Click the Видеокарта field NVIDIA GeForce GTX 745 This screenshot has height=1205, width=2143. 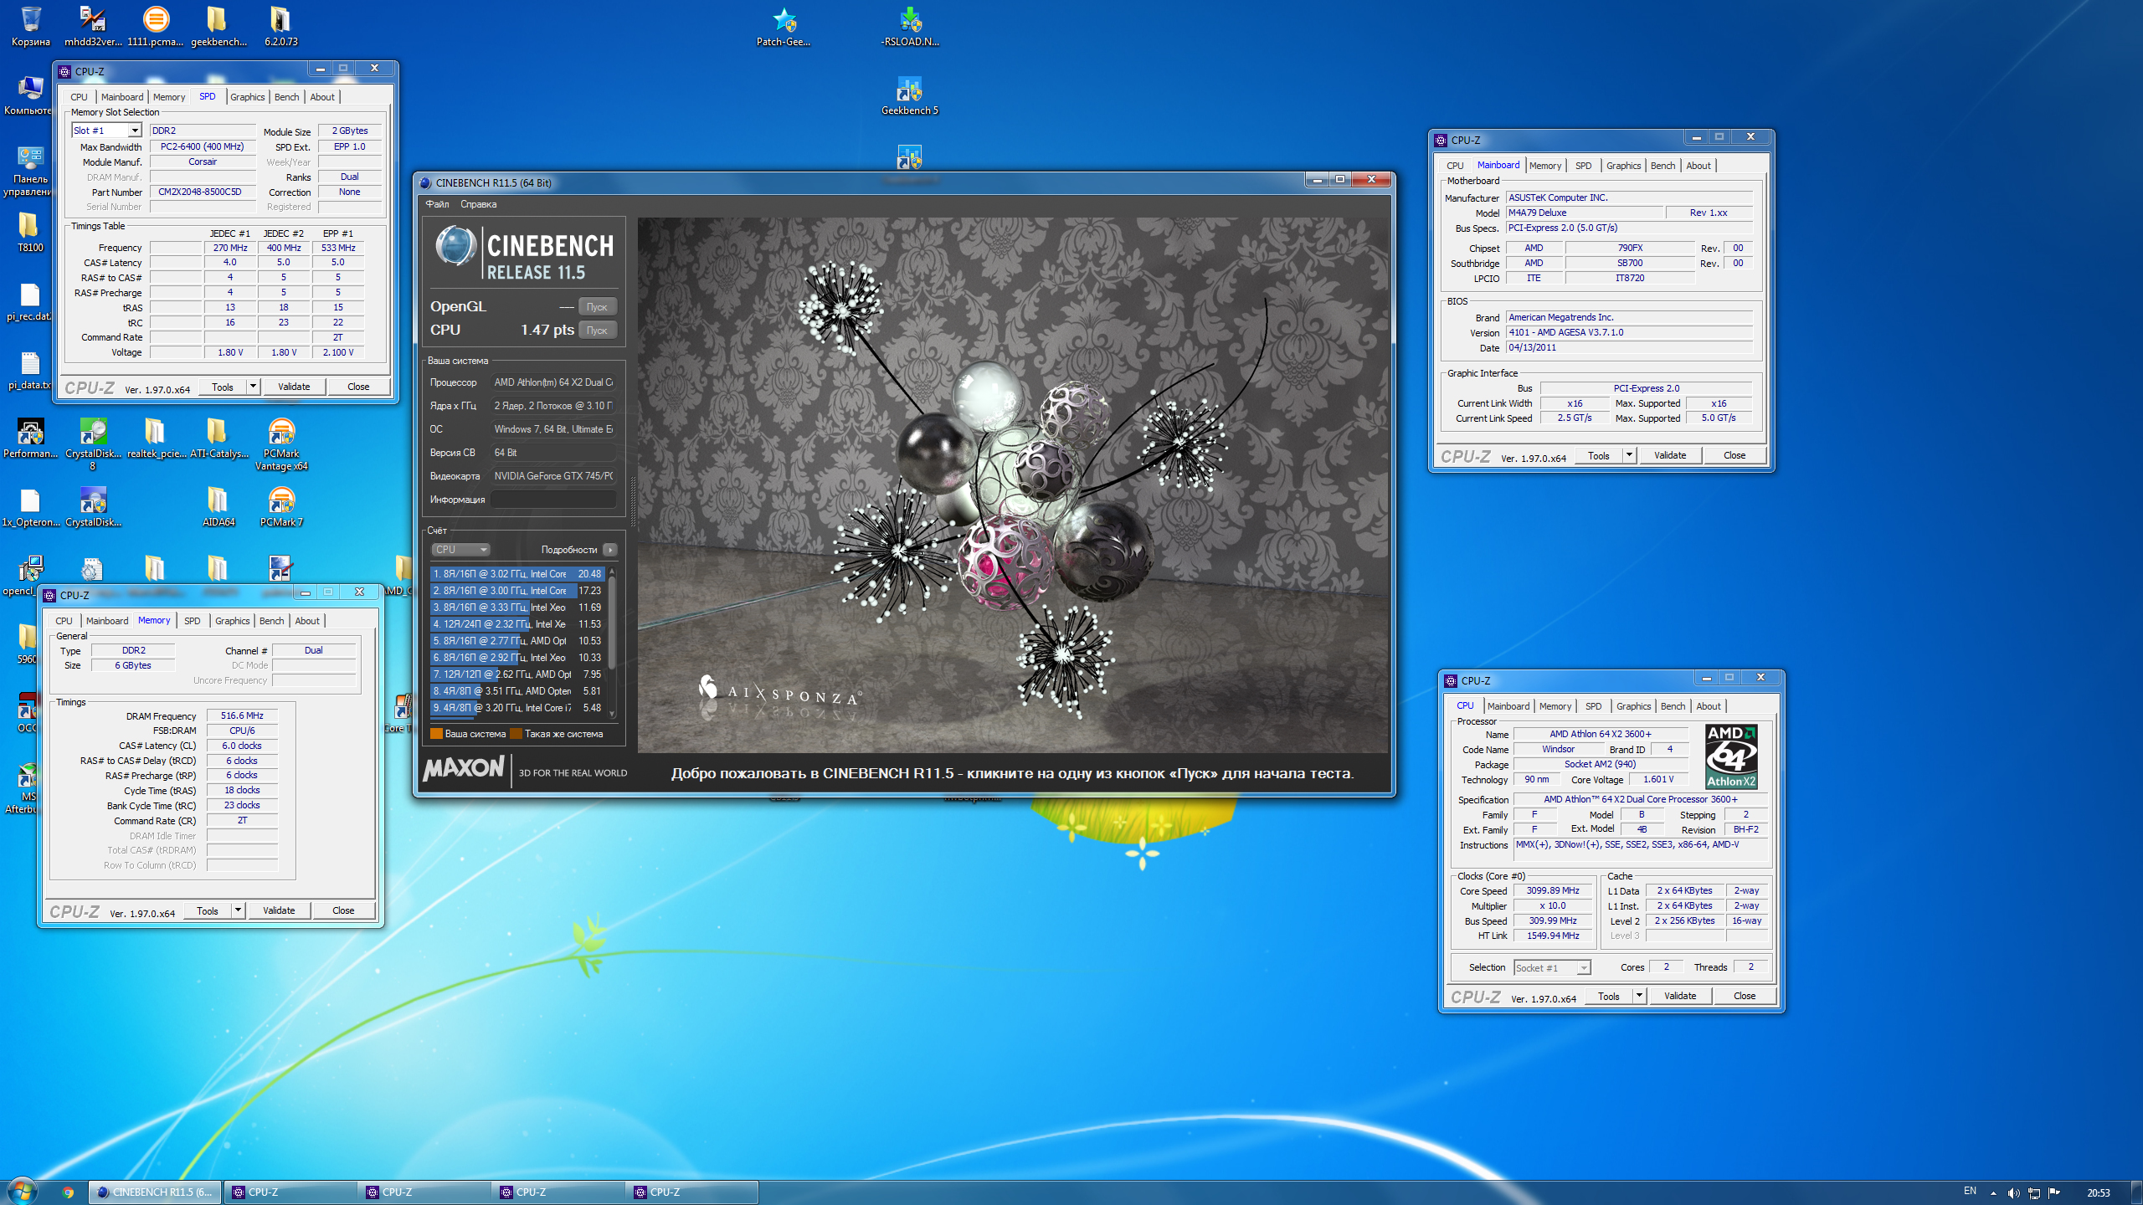[x=553, y=476]
